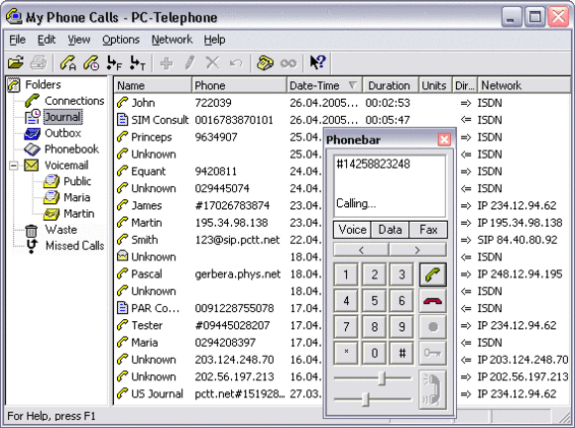Open the Missed Calls folder
Image resolution: width=575 pixels, height=428 pixels.
pyautogui.click(x=74, y=246)
